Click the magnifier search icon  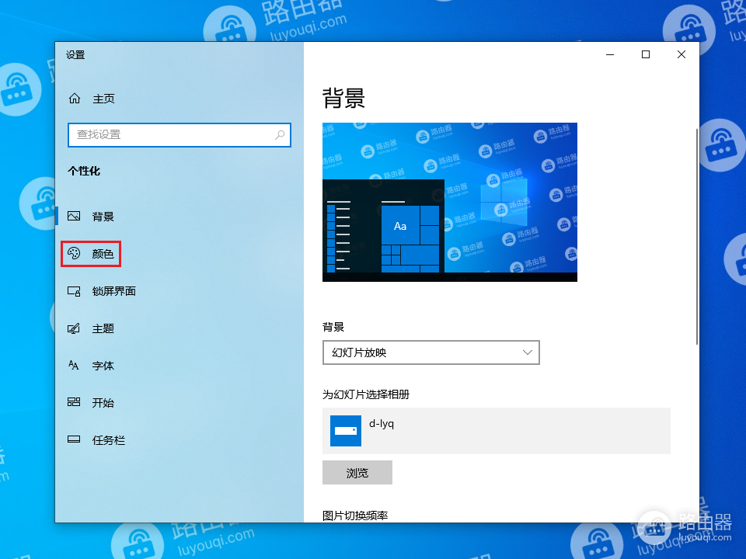[280, 135]
